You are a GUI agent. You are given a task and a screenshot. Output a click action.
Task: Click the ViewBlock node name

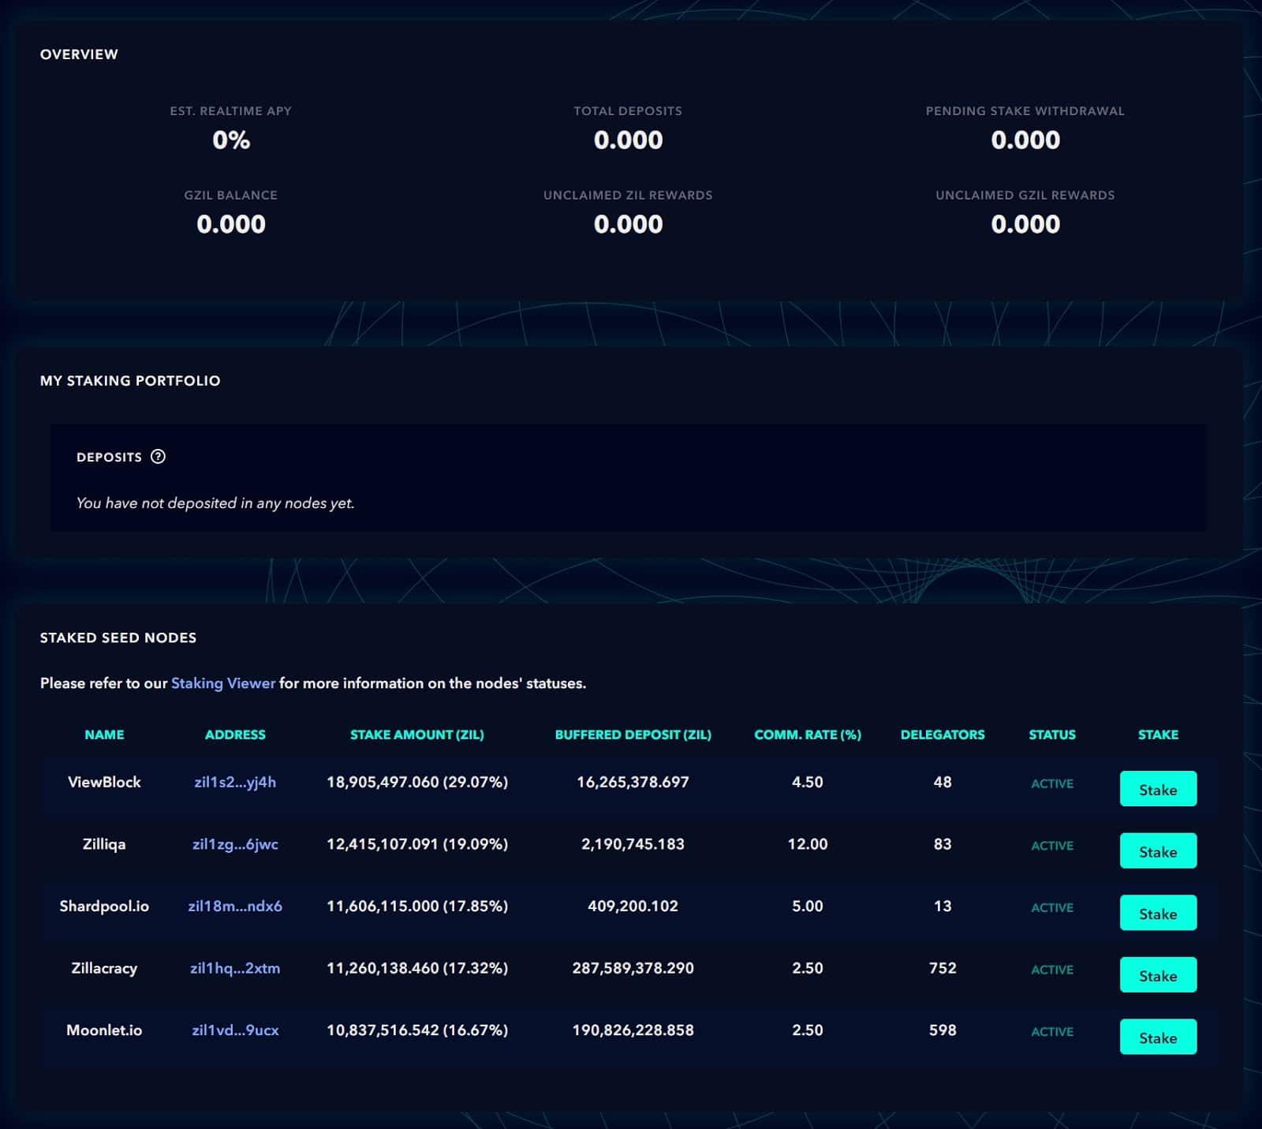tap(104, 782)
